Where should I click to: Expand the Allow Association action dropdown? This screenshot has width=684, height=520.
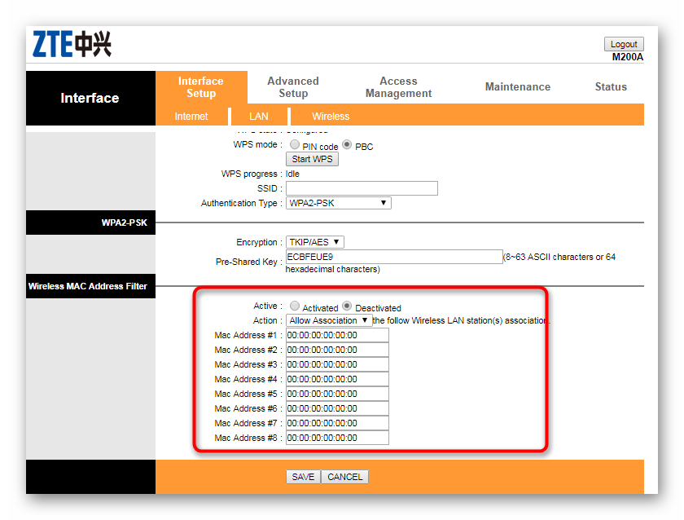point(329,320)
